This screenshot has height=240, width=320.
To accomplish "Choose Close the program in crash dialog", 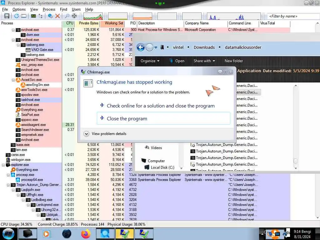I will (163, 118).
